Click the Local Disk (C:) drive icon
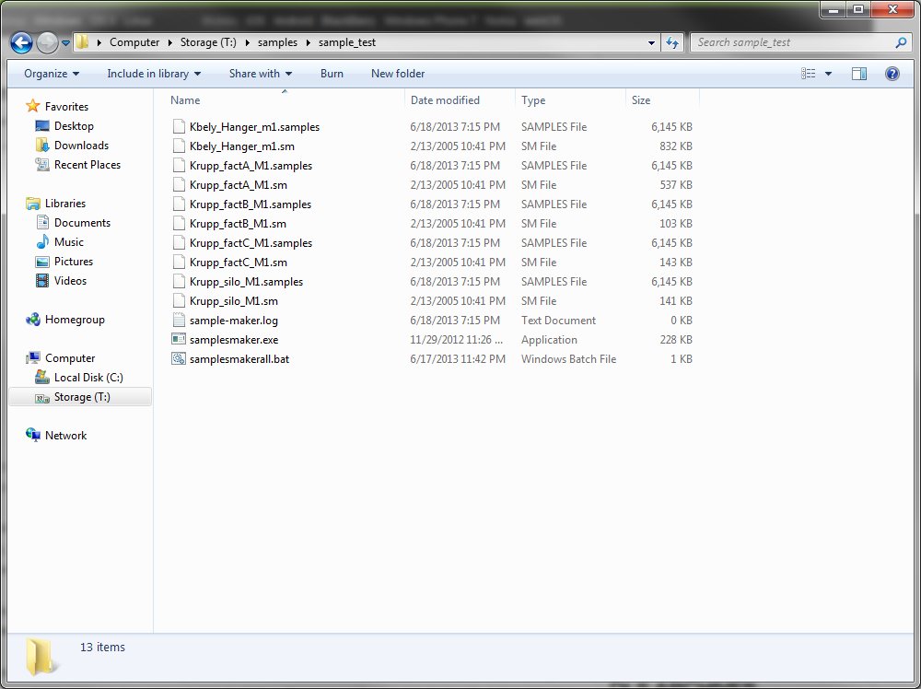 [41, 377]
